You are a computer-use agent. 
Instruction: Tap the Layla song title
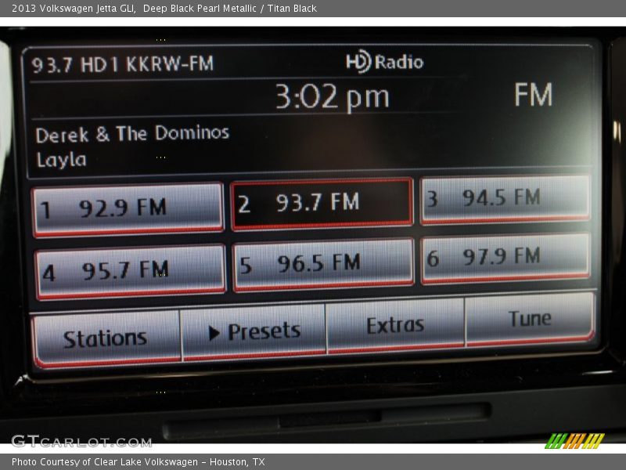62,160
